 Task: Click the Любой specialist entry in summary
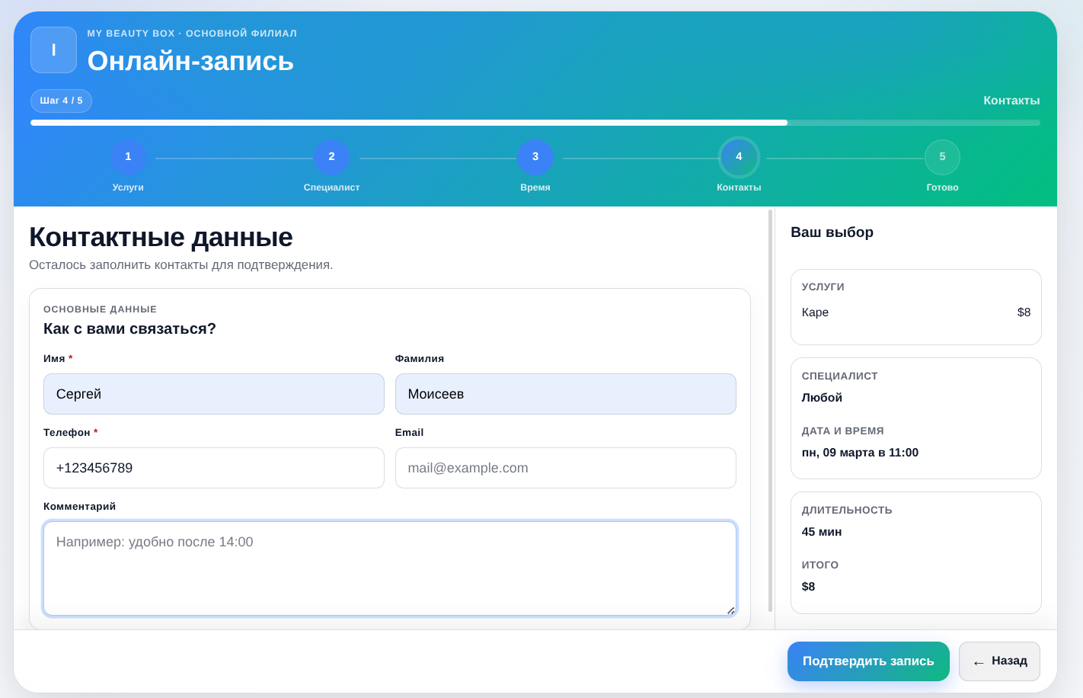[822, 398]
